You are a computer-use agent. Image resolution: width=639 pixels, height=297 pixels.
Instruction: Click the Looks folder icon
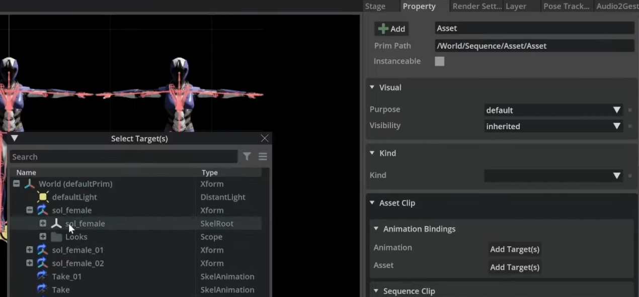(x=56, y=237)
